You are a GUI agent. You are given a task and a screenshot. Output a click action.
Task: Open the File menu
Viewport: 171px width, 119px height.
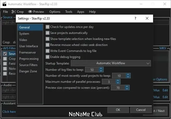point(5,11)
